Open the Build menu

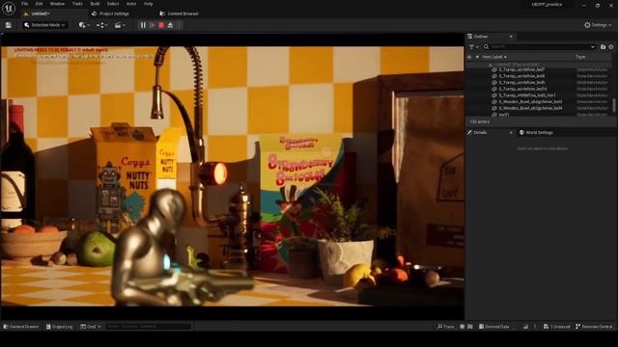pos(95,4)
